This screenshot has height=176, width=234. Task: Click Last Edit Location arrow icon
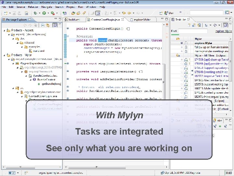tap(124, 13)
